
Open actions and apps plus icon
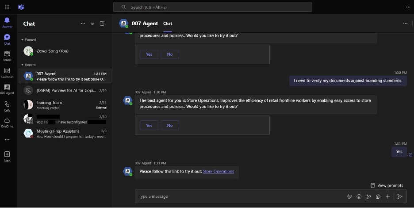[x=387, y=196]
